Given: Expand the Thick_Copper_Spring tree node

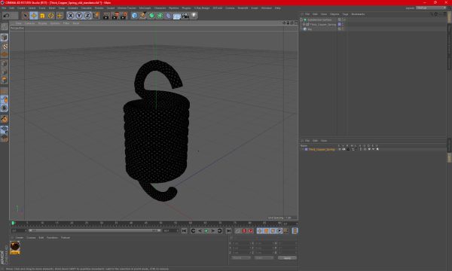Looking at the screenshot, I should coord(304,25).
